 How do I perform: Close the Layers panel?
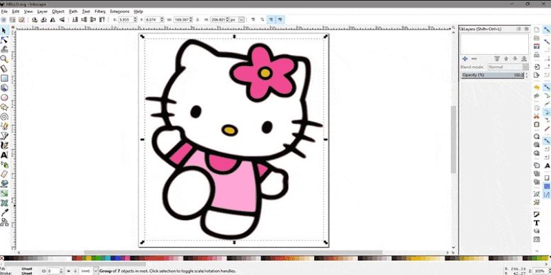click(x=526, y=29)
